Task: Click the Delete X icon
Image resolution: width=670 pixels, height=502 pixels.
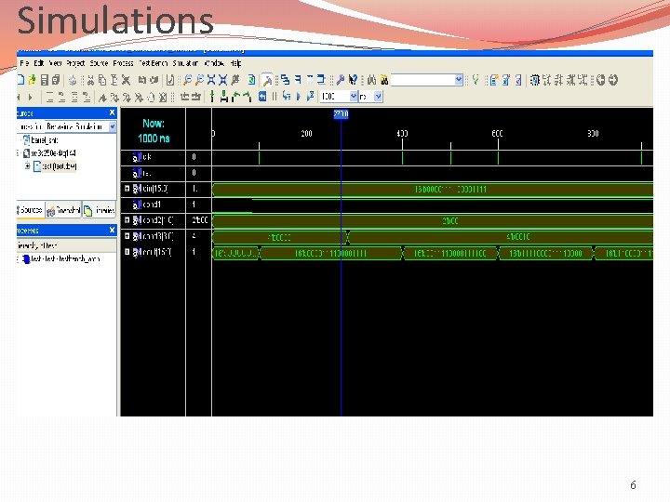Action: 126,80
